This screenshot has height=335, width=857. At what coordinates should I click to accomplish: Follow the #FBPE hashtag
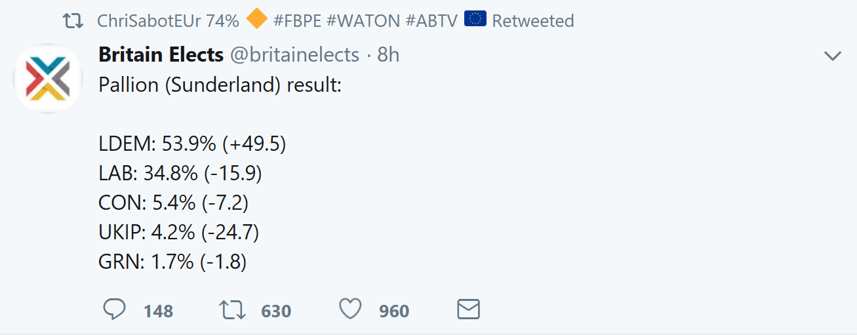point(297,21)
